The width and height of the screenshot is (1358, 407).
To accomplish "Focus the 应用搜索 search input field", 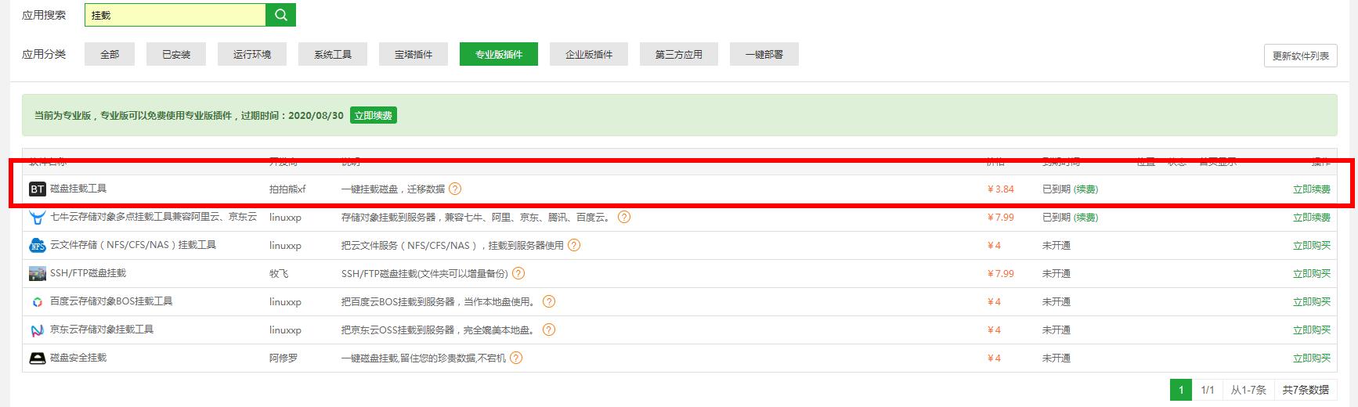I will coord(175,15).
